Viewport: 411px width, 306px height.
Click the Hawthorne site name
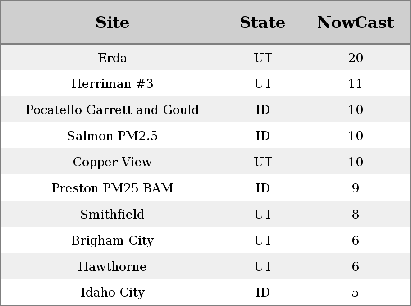[x=112, y=266]
